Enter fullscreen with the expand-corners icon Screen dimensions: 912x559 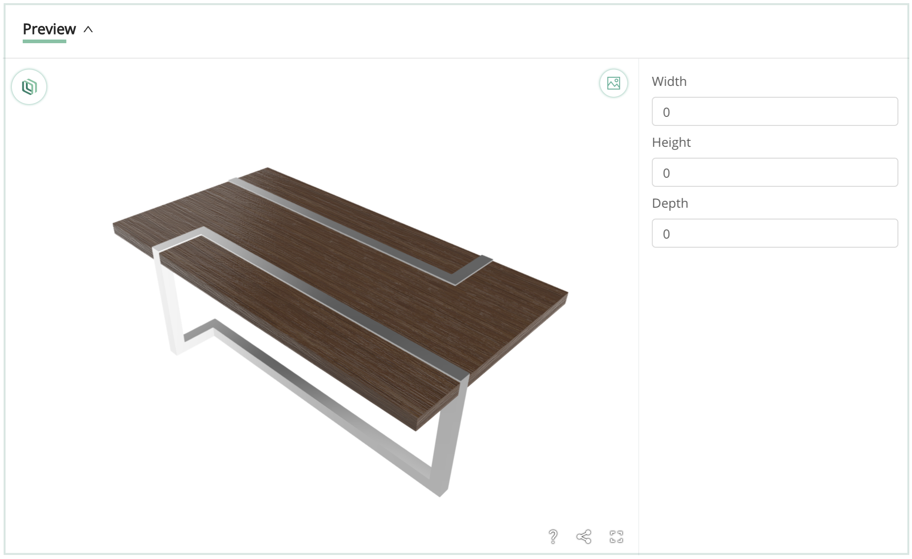point(616,537)
